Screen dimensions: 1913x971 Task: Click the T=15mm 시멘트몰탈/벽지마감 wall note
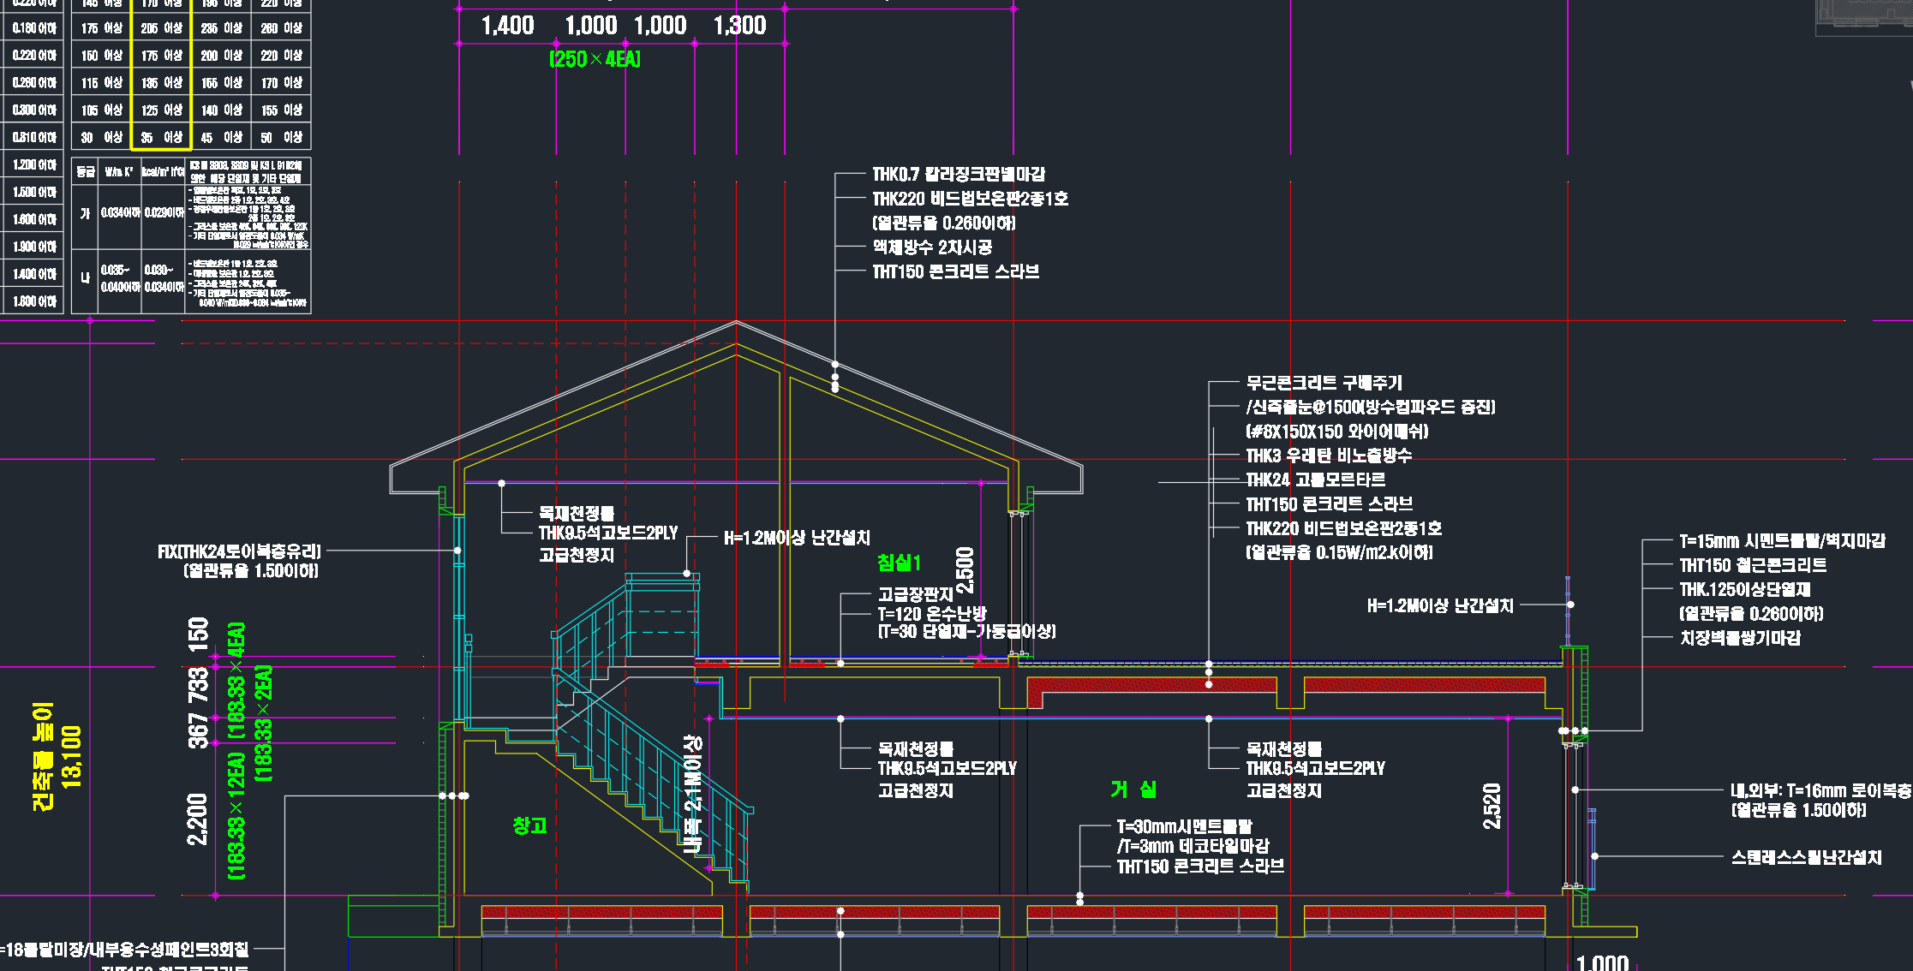pos(1782,541)
